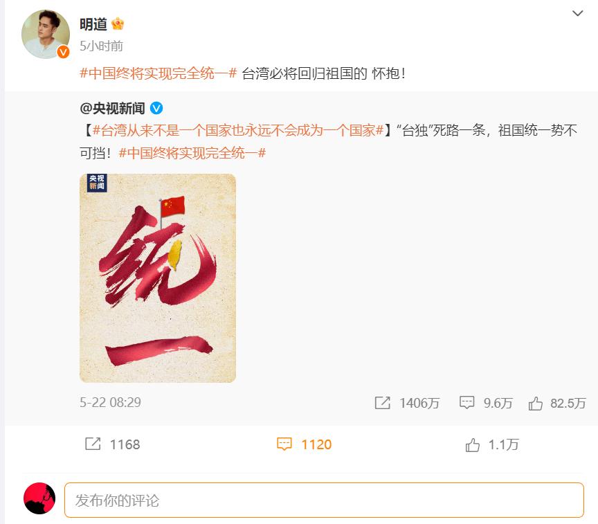Repost this post via the 1168 share icon
Screen dimensions: 598x524
coord(113,444)
